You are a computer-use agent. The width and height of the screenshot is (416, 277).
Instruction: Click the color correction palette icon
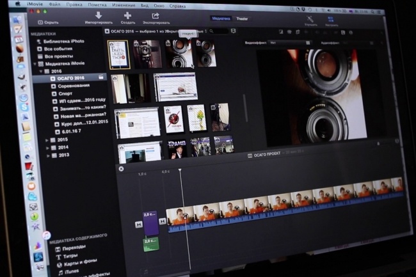pos(289,32)
